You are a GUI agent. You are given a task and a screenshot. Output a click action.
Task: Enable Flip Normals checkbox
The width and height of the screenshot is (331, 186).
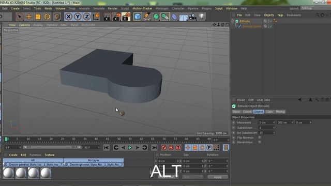pyautogui.click(x=260, y=137)
